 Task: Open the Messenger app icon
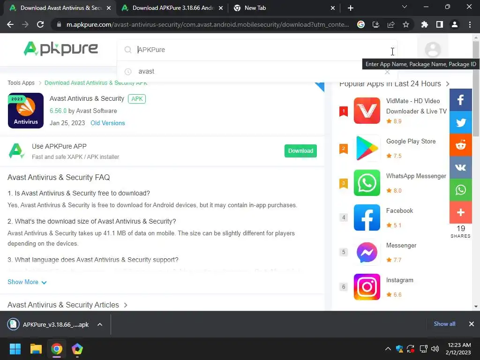(367, 252)
